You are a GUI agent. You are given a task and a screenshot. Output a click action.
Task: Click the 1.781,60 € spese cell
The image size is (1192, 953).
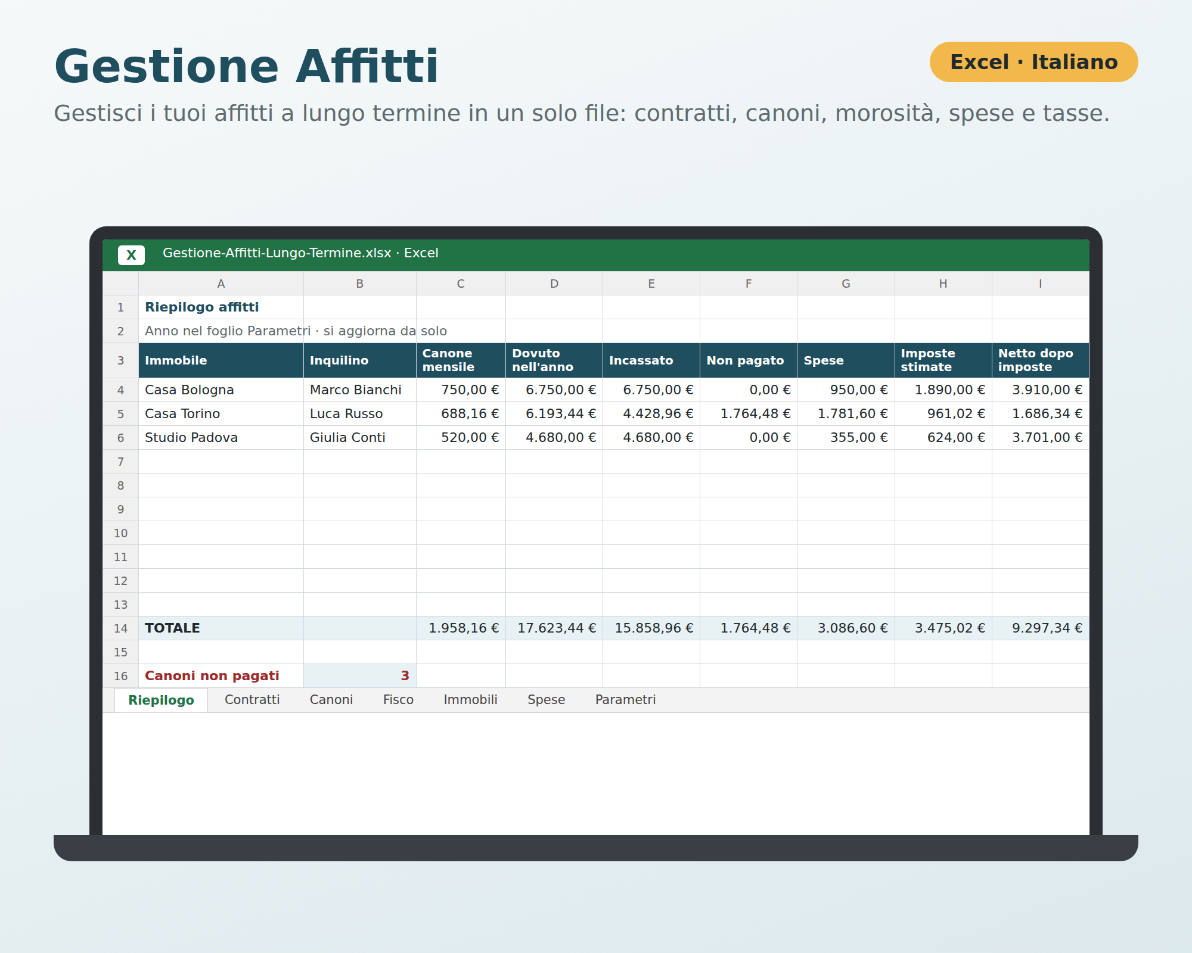point(846,414)
